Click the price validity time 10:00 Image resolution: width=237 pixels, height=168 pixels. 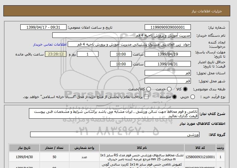tap(121, 64)
